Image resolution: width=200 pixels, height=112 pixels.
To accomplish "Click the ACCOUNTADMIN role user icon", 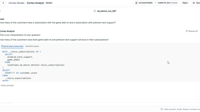I will pyautogui.click(x=136, y=3).
